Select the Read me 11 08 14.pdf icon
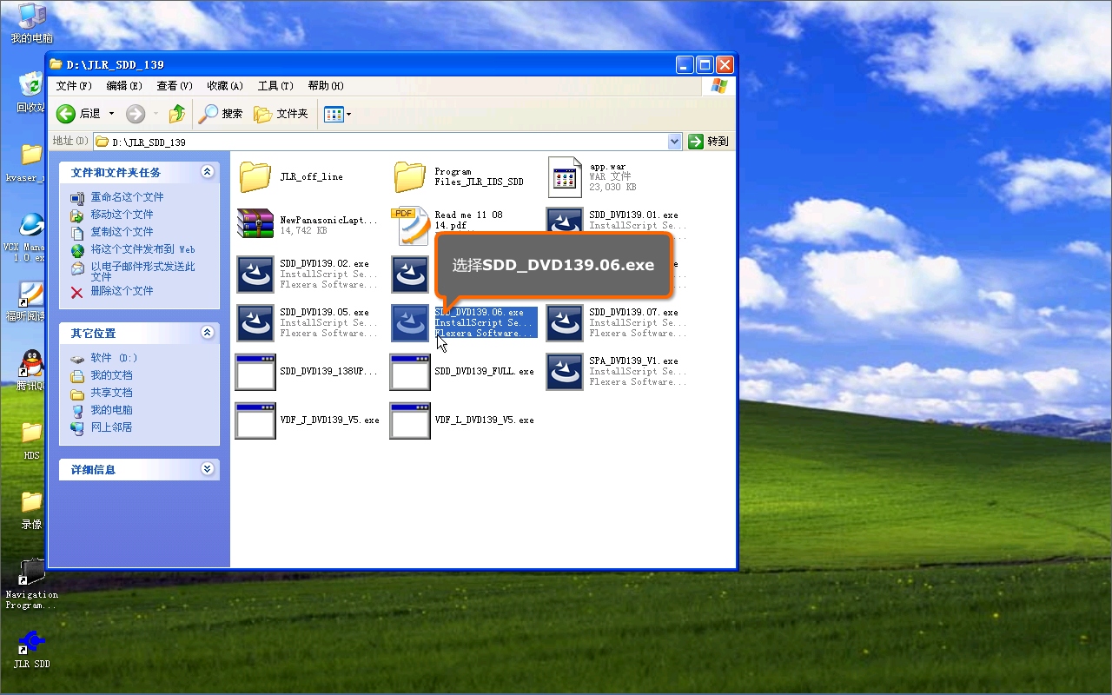 click(409, 225)
